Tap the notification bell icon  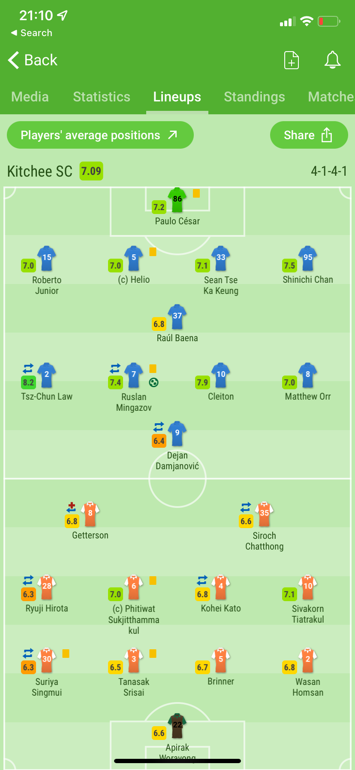click(x=332, y=60)
